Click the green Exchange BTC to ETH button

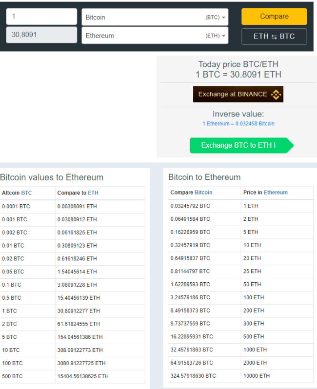point(241,145)
